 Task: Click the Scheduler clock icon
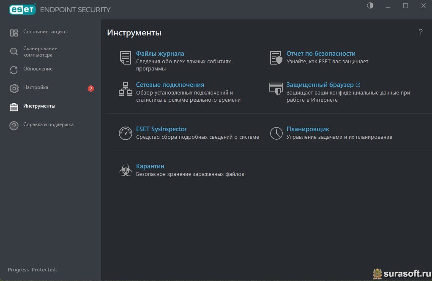click(276, 133)
